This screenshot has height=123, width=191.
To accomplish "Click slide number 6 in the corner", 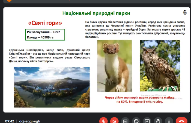I will 185,12.
